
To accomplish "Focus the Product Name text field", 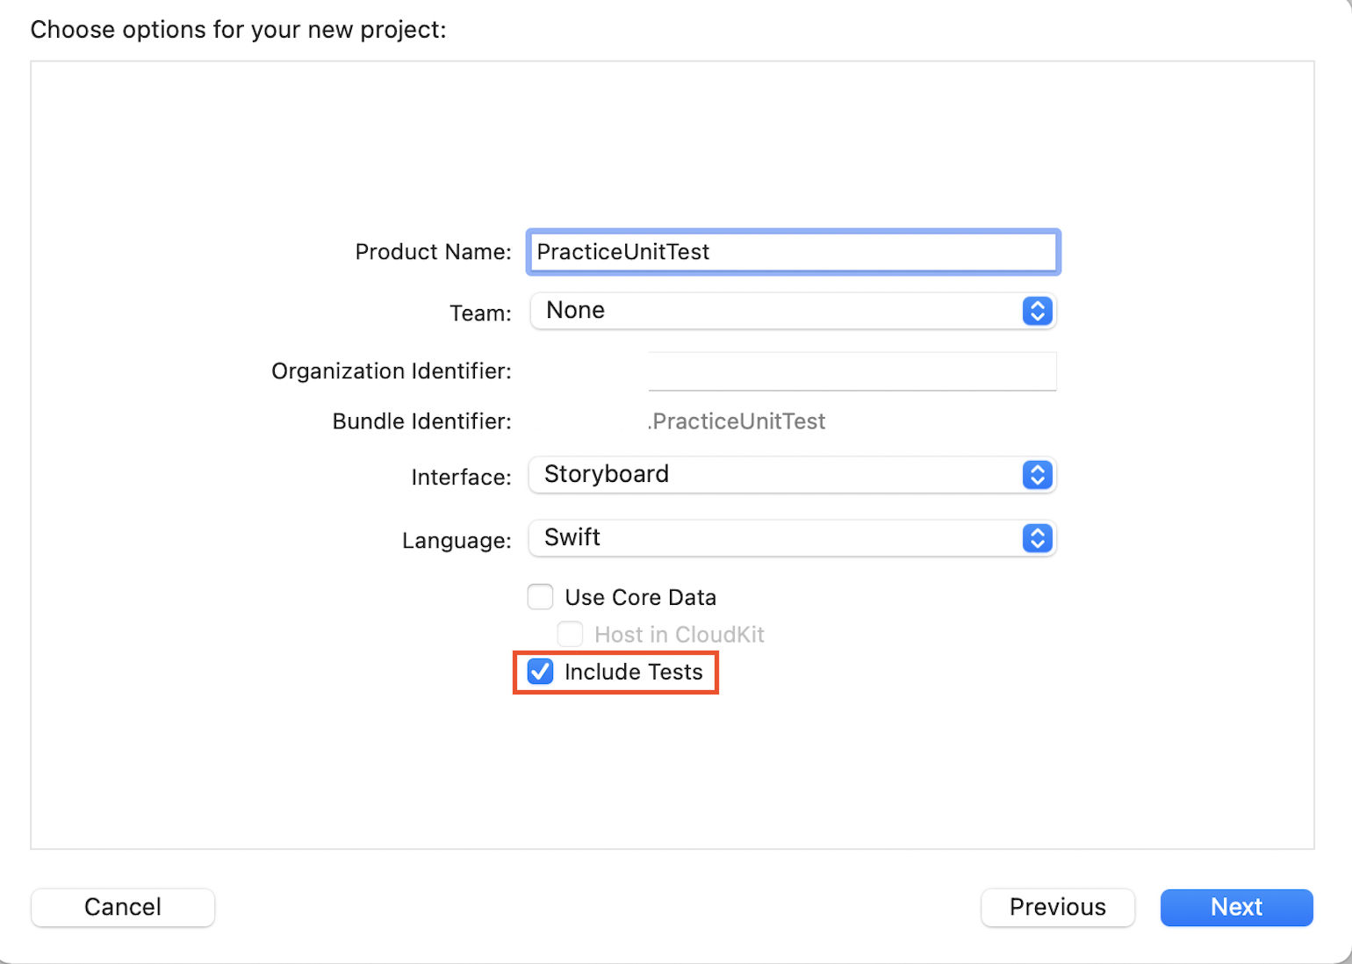I will (793, 252).
